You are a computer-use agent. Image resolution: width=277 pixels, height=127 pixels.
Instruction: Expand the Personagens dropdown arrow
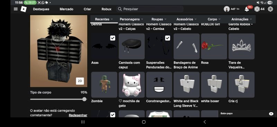coord(142,19)
